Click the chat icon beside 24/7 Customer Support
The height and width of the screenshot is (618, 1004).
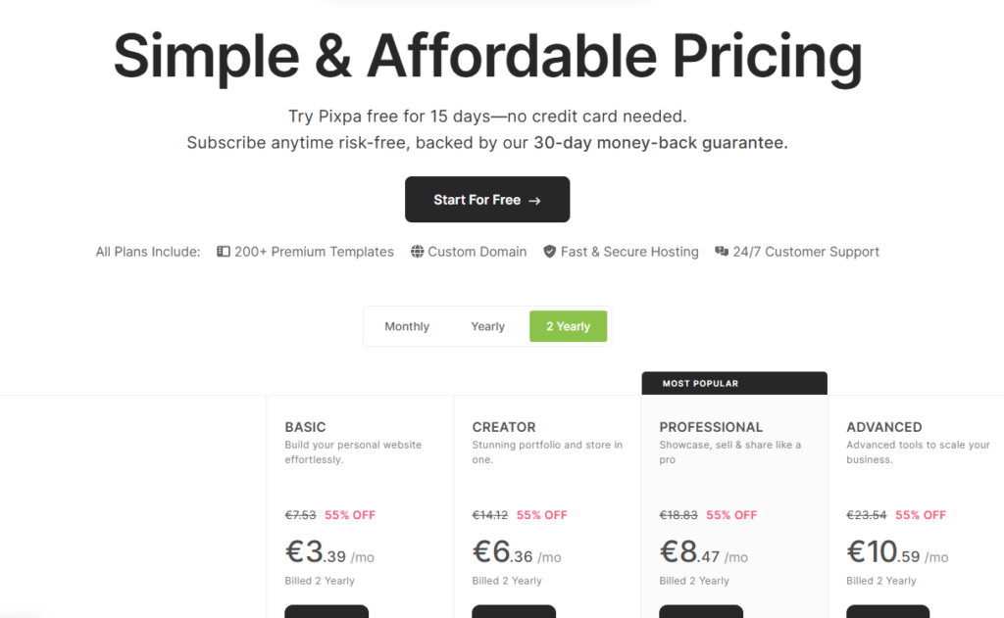point(722,252)
